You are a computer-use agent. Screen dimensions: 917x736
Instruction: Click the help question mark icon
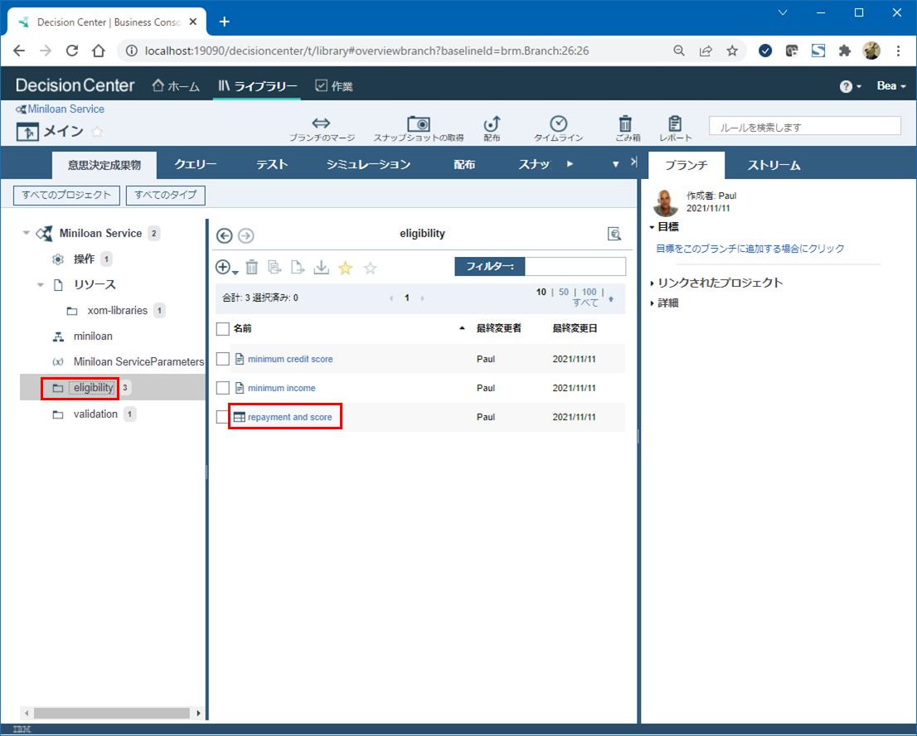pos(846,86)
